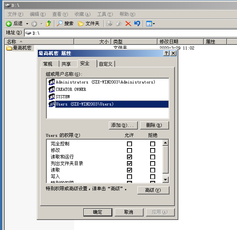Switch to the 常规 tab
The height and width of the screenshot is (230, 237).
(50, 64)
